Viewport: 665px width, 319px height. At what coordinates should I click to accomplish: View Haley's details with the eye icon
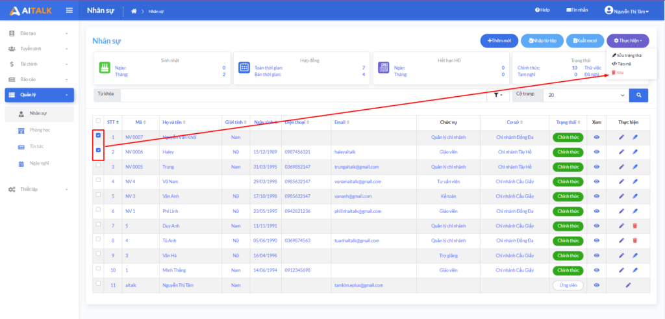click(596, 152)
